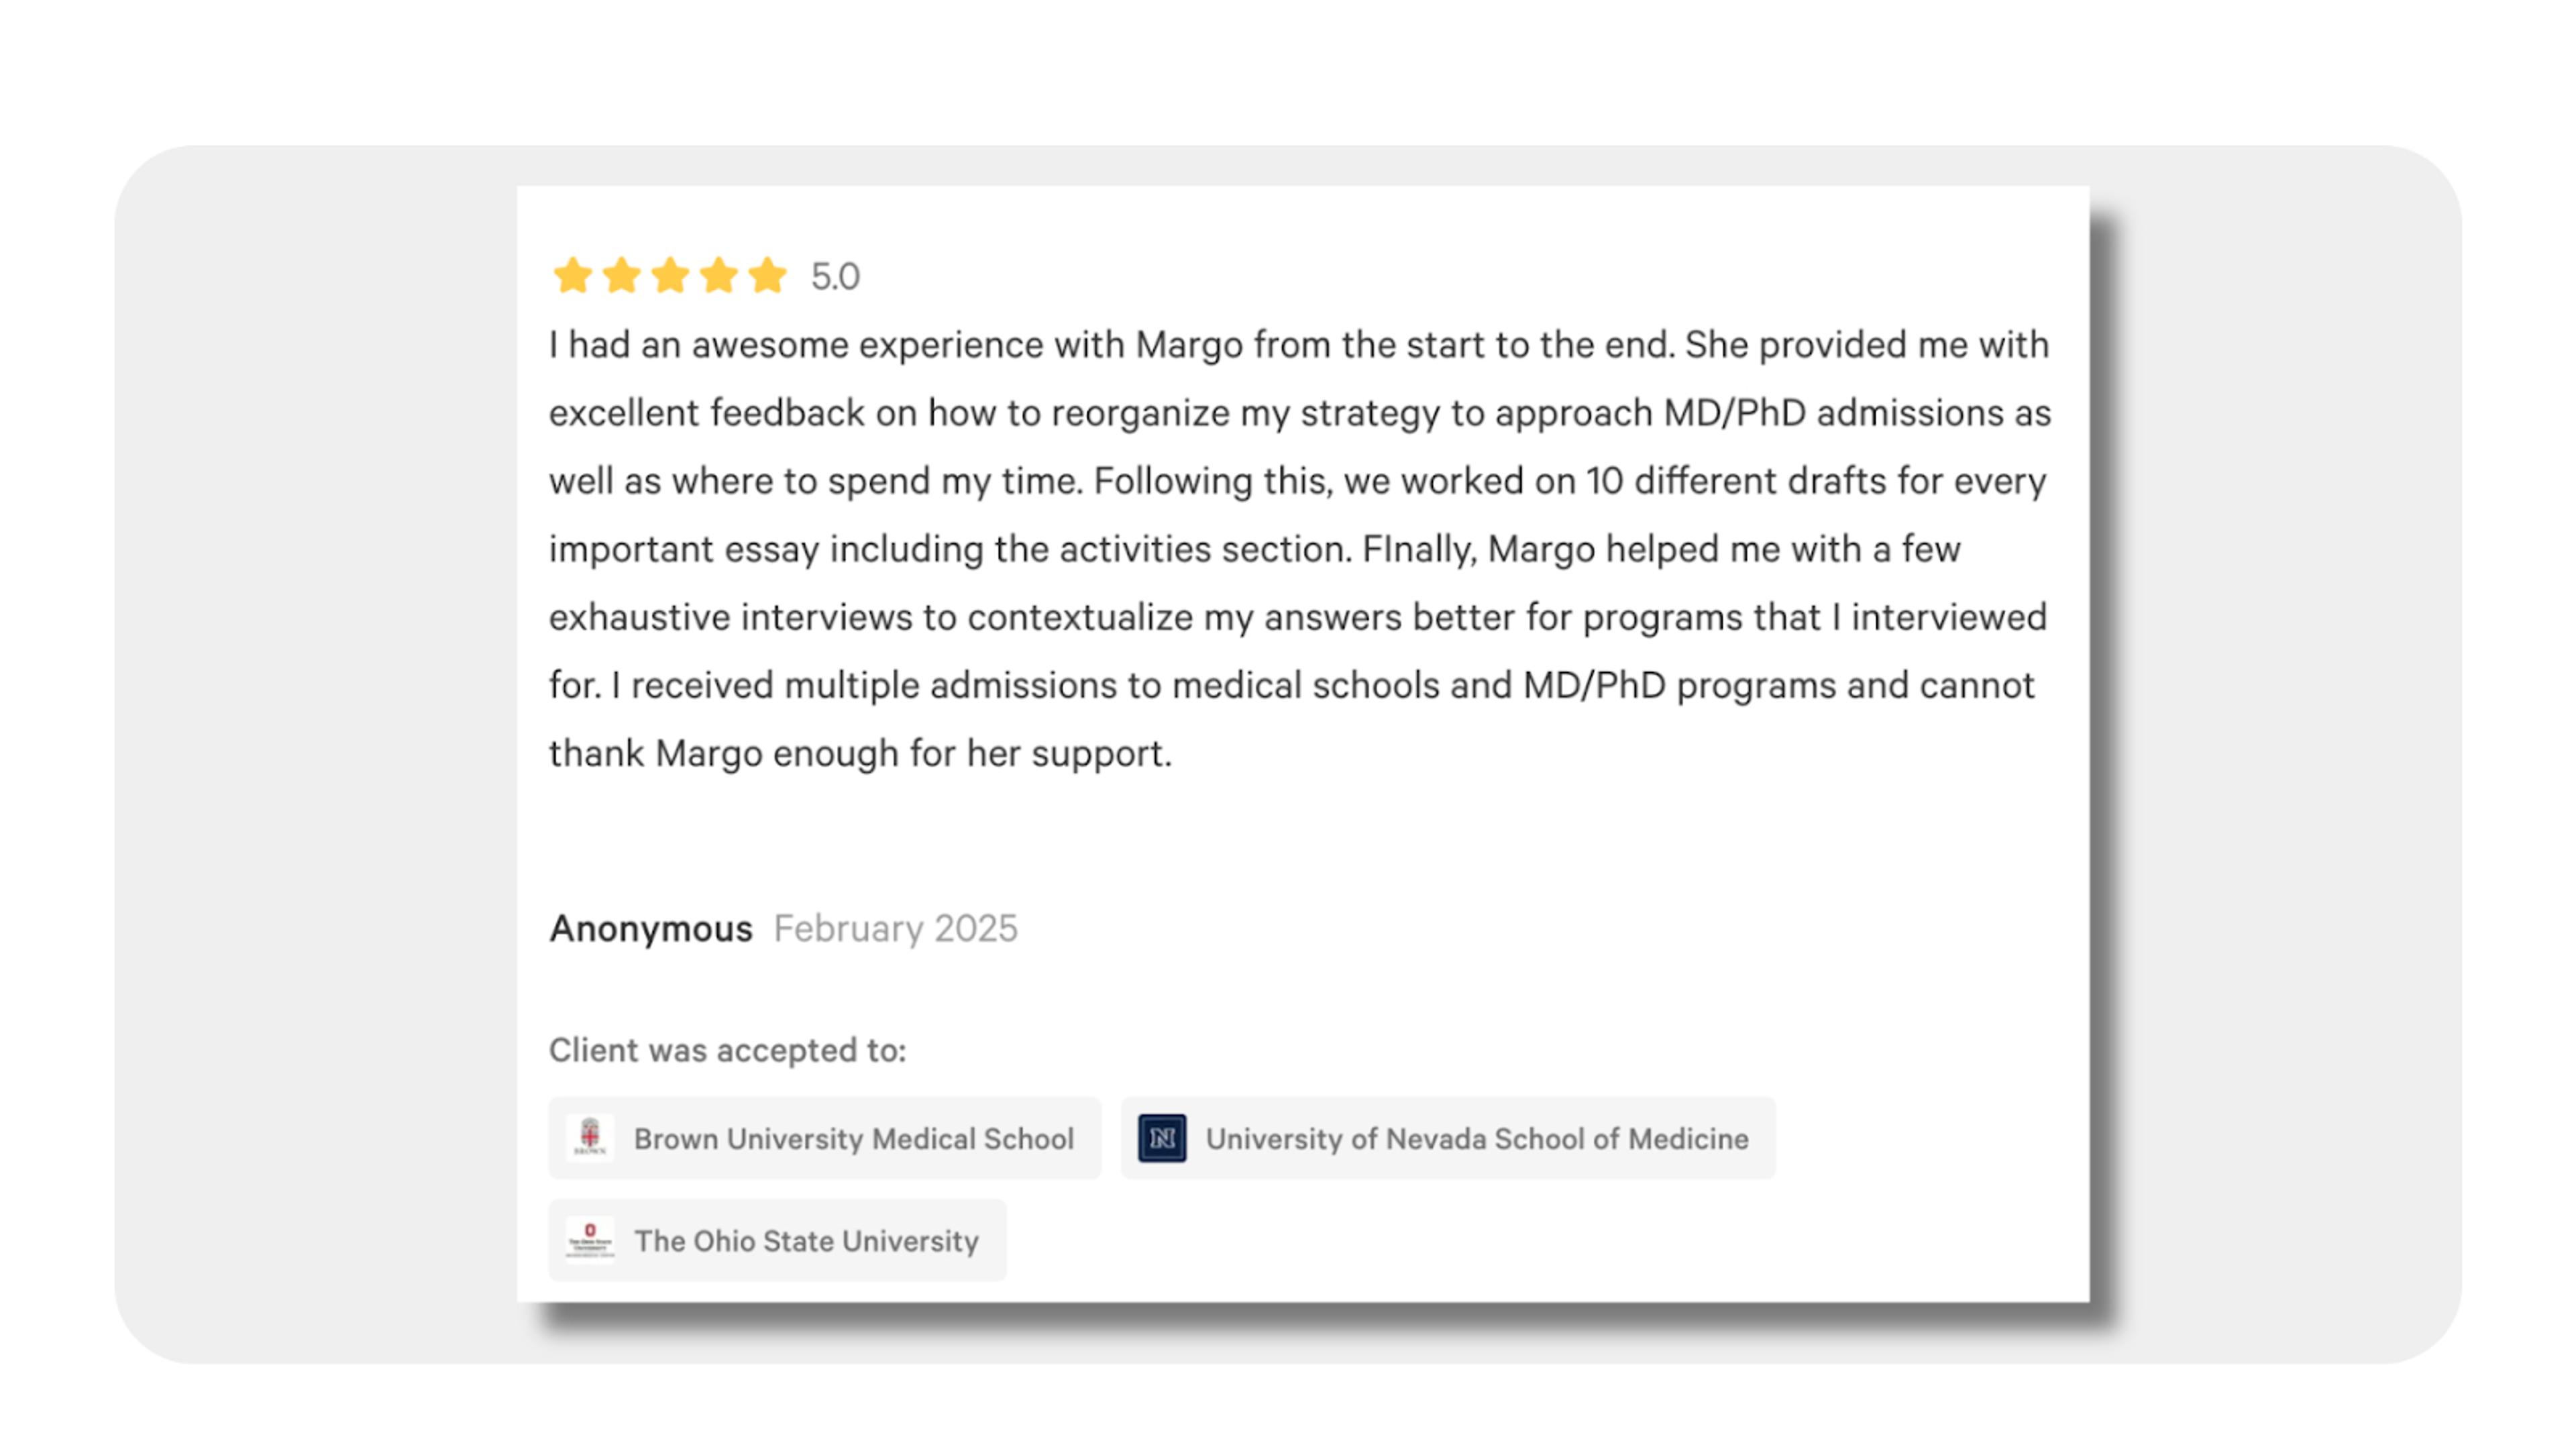Image resolution: width=2576 pixels, height=1449 pixels.
Task: Open University of Nevada School of Medicine chip
Action: click(x=1448, y=1138)
